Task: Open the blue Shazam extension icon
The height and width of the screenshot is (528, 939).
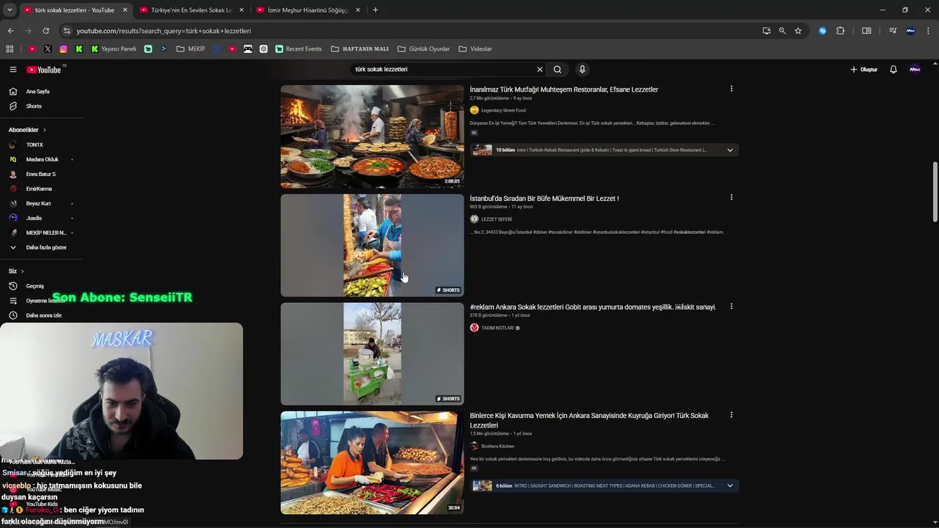Action: (822, 31)
